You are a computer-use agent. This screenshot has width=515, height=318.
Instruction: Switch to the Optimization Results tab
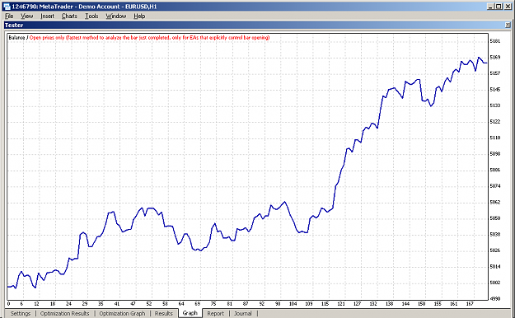(x=65, y=313)
